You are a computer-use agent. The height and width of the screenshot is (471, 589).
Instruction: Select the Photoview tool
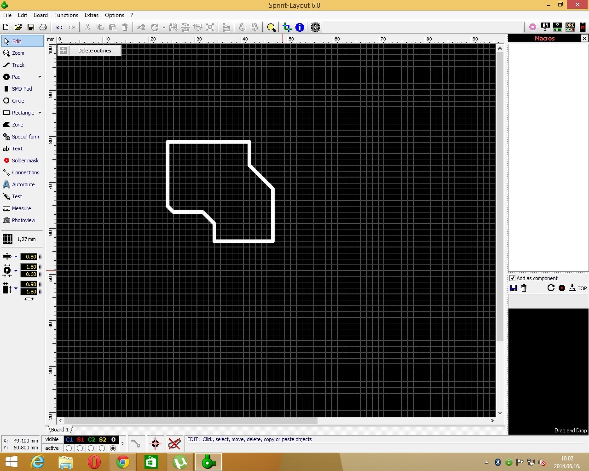[23, 220]
